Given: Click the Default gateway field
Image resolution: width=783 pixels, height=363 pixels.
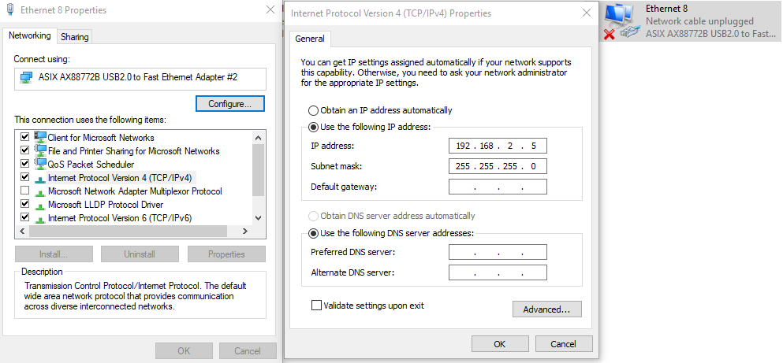Looking at the screenshot, I should [498, 187].
